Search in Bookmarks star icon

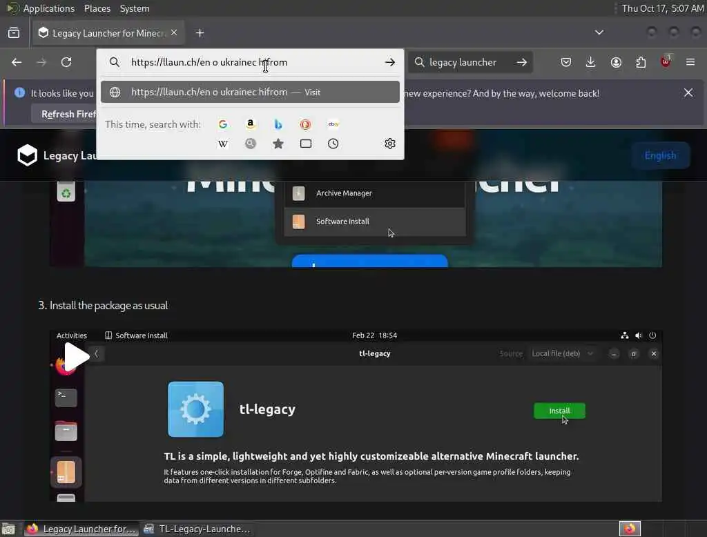click(278, 144)
